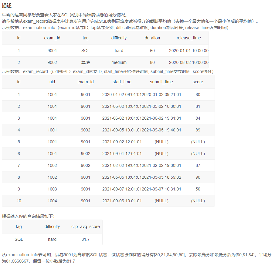Click the clip_avg_score column header in result table
Viewport: 275px width, 265px height.
click(85, 227)
